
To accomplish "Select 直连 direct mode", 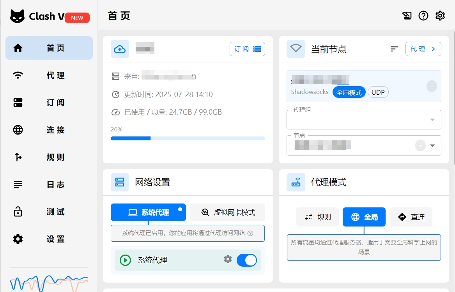I will 411,217.
